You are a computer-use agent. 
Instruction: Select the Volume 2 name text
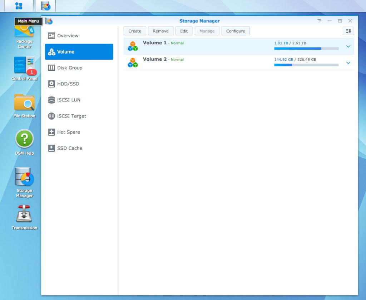pos(154,59)
